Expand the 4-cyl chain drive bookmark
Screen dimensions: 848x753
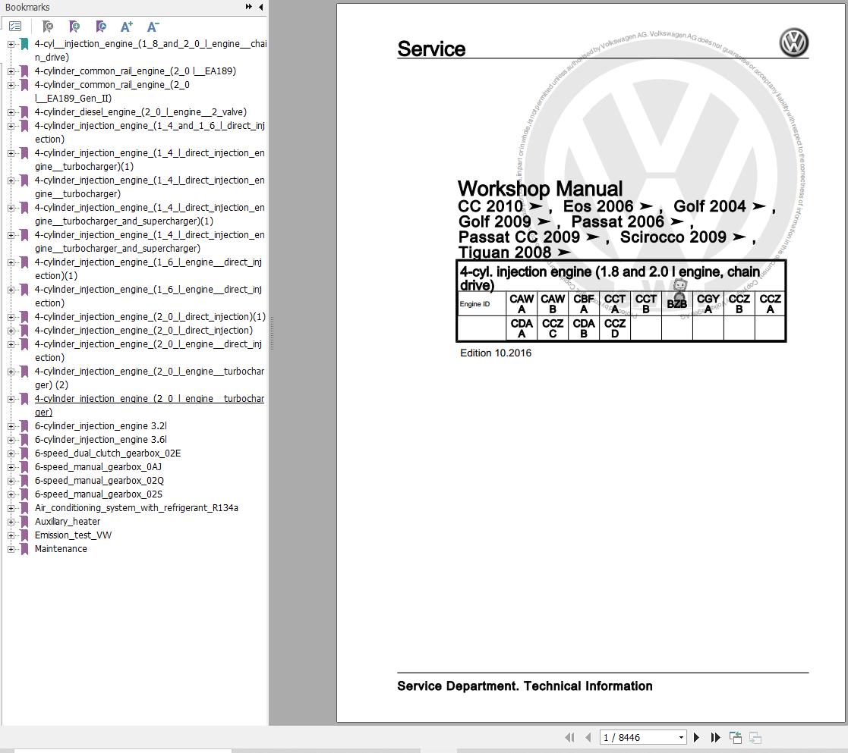pos(11,44)
